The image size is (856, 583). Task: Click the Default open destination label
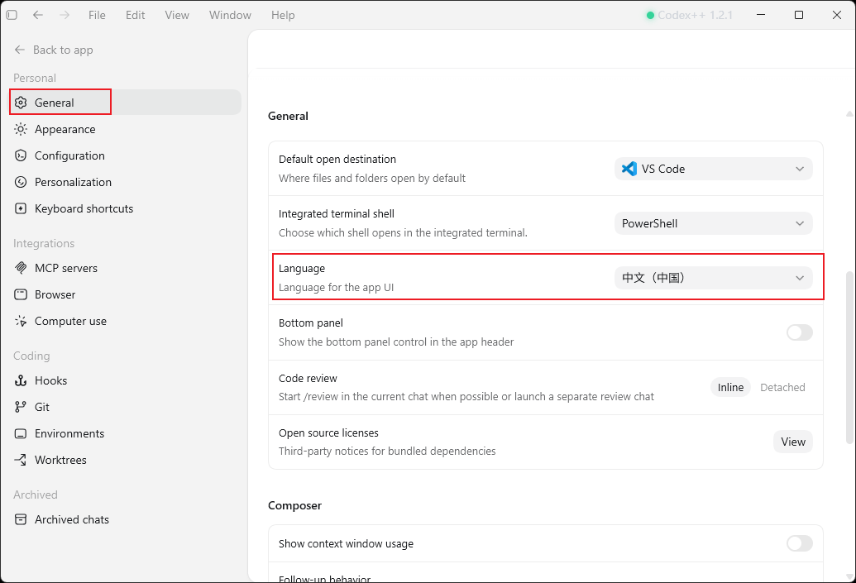[337, 160]
